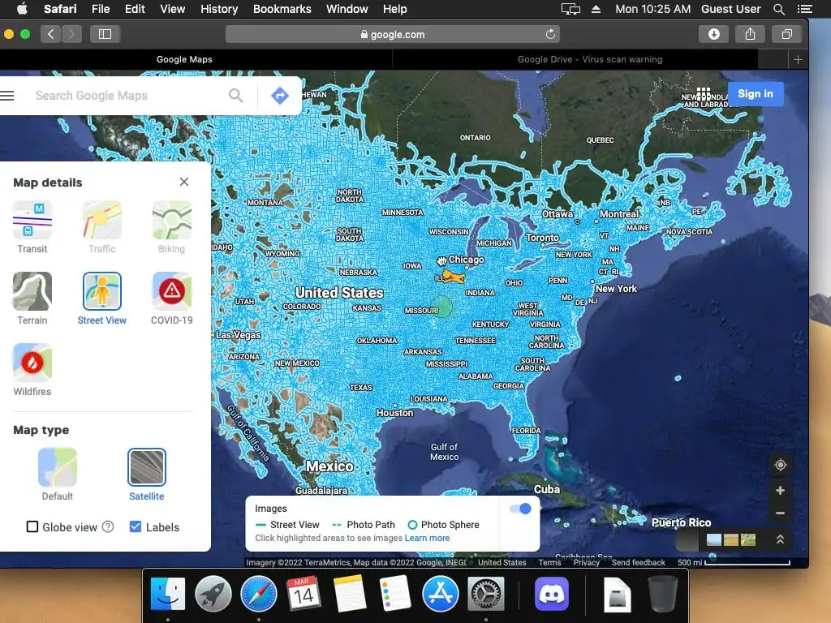Screen dimensions: 831x623
Task: Expand the imagery strip with double chevron
Action: (x=780, y=539)
